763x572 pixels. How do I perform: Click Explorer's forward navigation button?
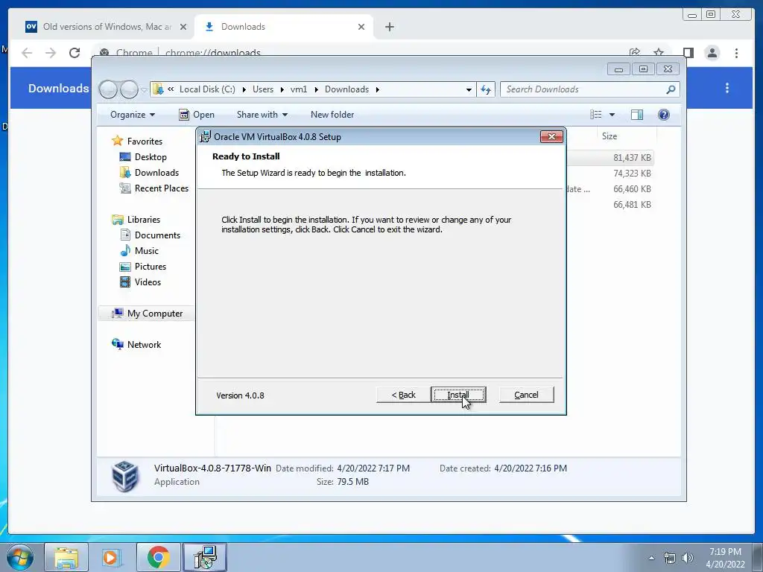tap(129, 89)
